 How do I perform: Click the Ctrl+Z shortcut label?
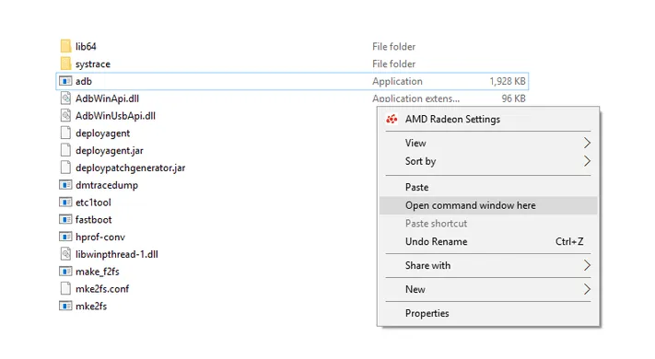click(569, 242)
